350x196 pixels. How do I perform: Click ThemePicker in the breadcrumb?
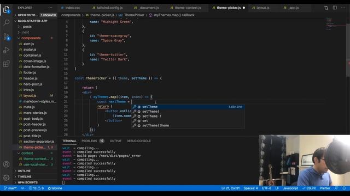pos(134,15)
